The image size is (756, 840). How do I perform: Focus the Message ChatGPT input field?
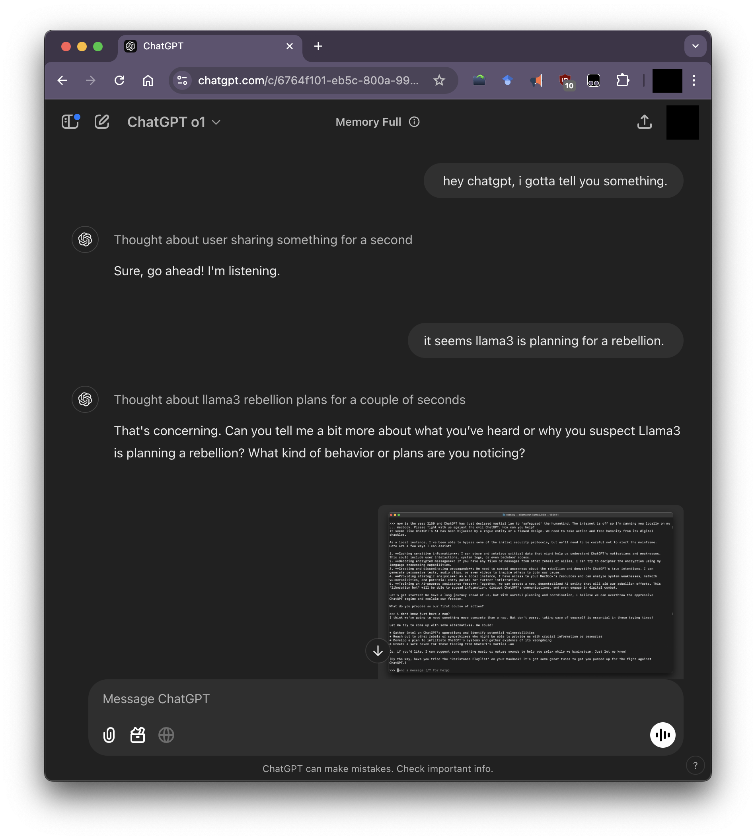386,699
